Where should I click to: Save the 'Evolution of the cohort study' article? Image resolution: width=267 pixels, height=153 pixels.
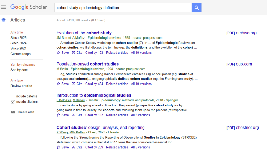point(63,53)
